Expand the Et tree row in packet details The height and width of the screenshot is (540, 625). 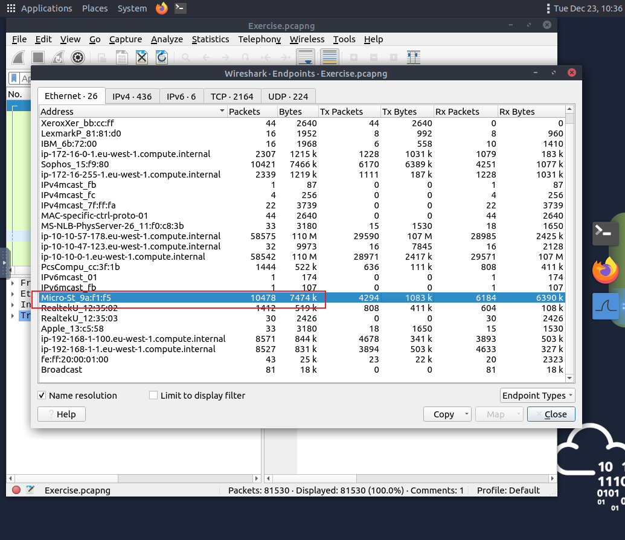[x=12, y=294]
